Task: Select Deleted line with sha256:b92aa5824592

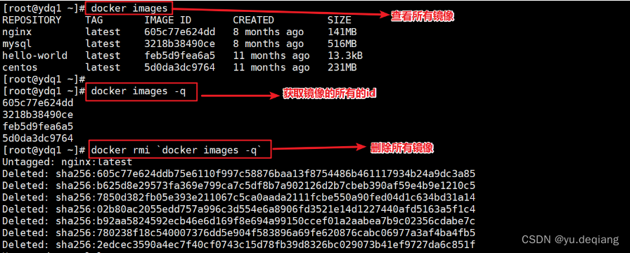Action: click(239, 221)
